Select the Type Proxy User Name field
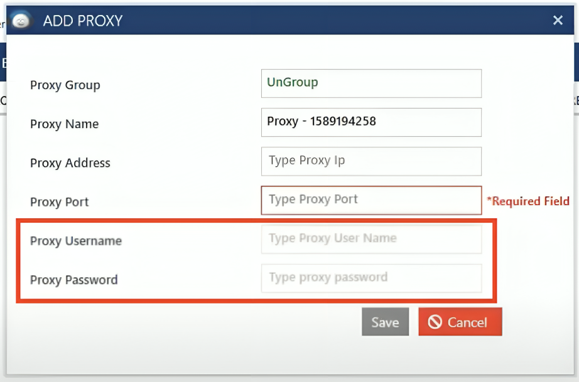 click(371, 239)
